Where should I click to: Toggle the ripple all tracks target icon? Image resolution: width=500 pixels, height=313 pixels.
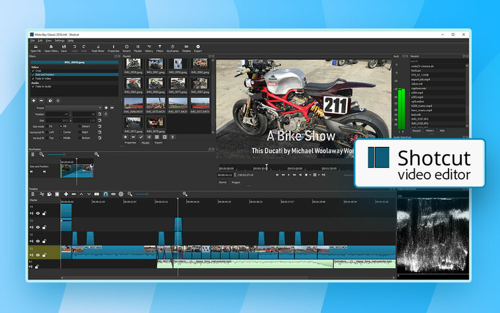point(121,194)
